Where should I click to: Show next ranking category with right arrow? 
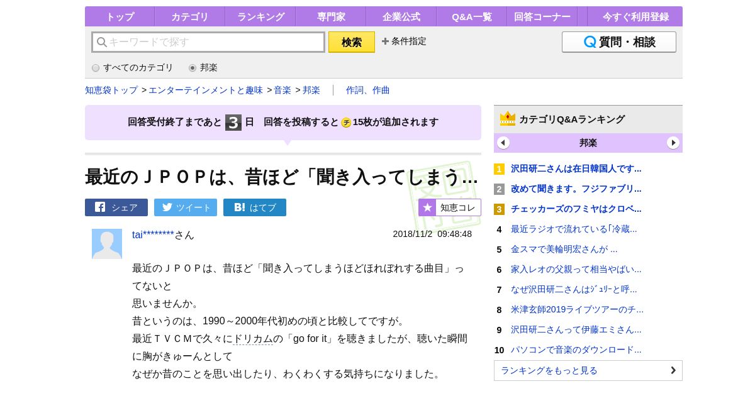(673, 143)
